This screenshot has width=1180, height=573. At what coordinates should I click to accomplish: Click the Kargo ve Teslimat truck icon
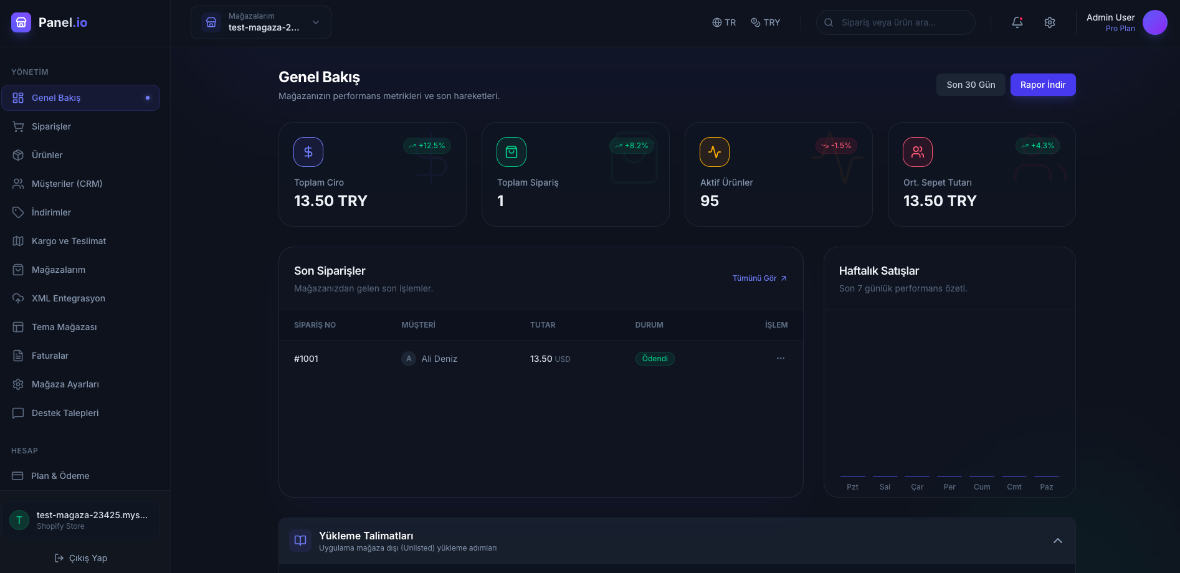tap(19, 240)
